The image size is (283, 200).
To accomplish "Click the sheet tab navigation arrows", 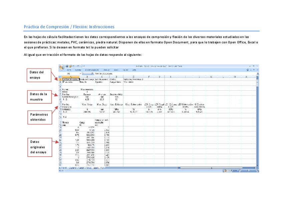I will tap(63, 168).
